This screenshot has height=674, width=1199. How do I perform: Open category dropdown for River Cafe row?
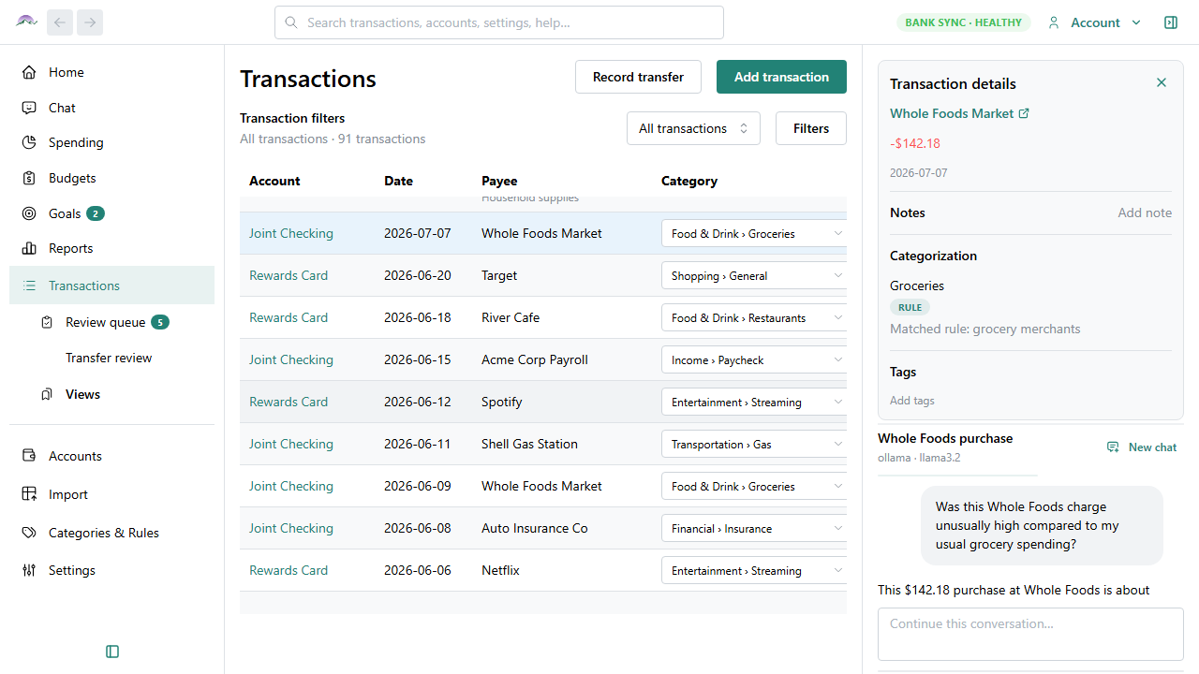[x=754, y=317]
